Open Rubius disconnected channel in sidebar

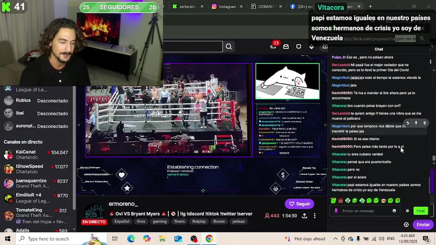[36, 101]
